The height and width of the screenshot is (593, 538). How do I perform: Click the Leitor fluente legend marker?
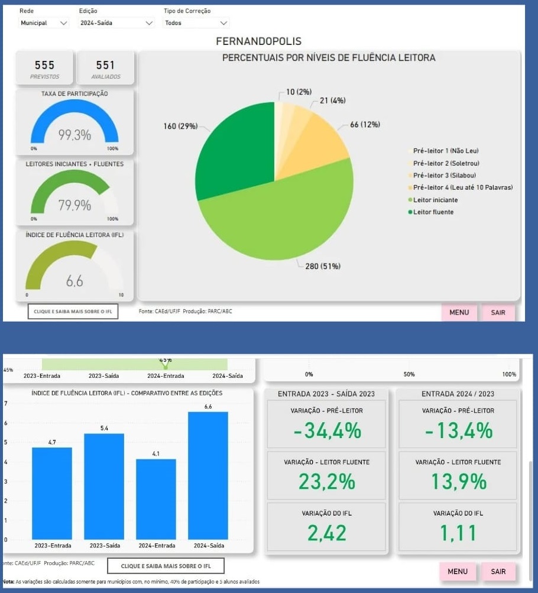tap(410, 212)
